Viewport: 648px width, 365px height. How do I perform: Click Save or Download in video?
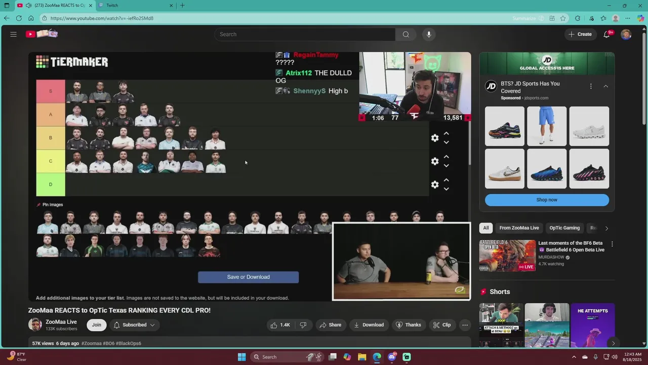pyautogui.click(x=248, y=277)
